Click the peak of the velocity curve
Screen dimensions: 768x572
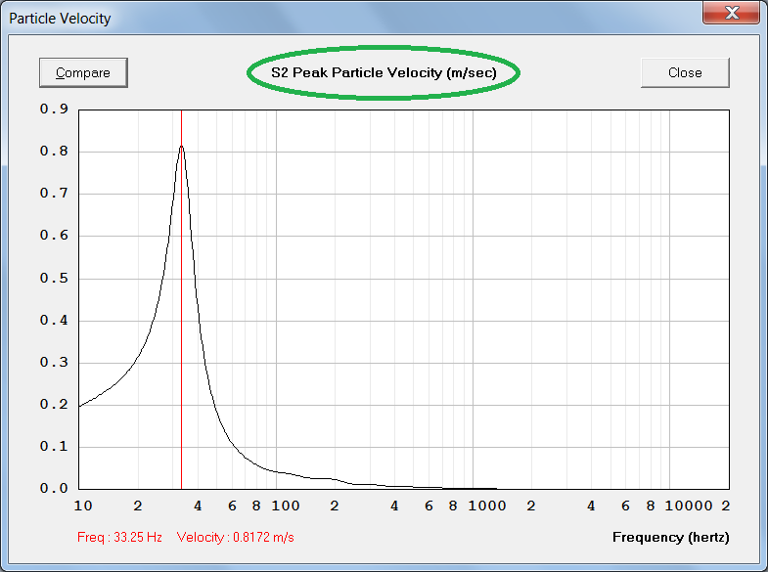182,146
